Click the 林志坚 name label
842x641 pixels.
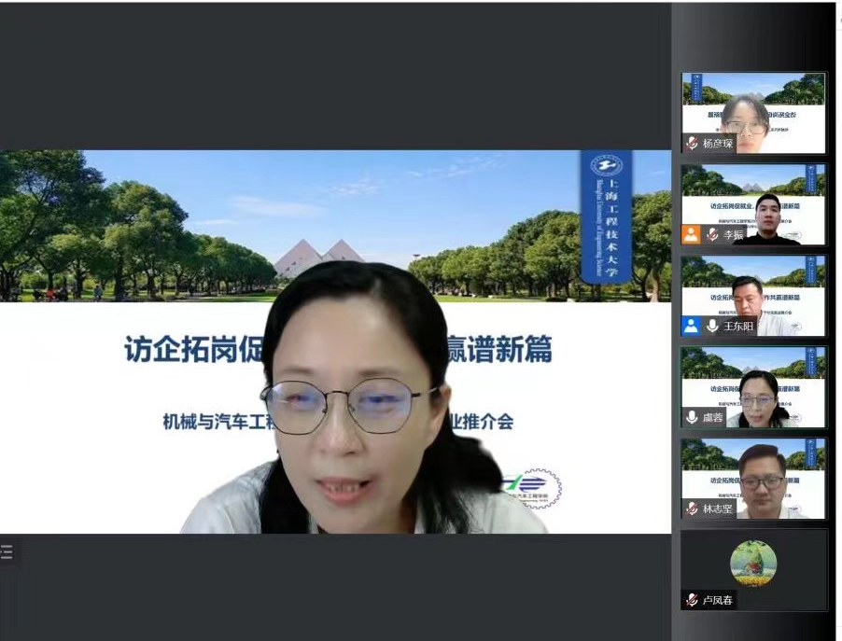point(718,509)
